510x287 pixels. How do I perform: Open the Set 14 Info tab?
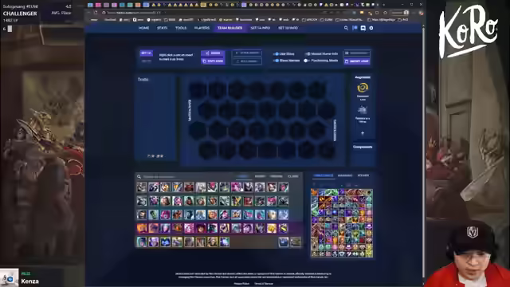coord(261,28)
